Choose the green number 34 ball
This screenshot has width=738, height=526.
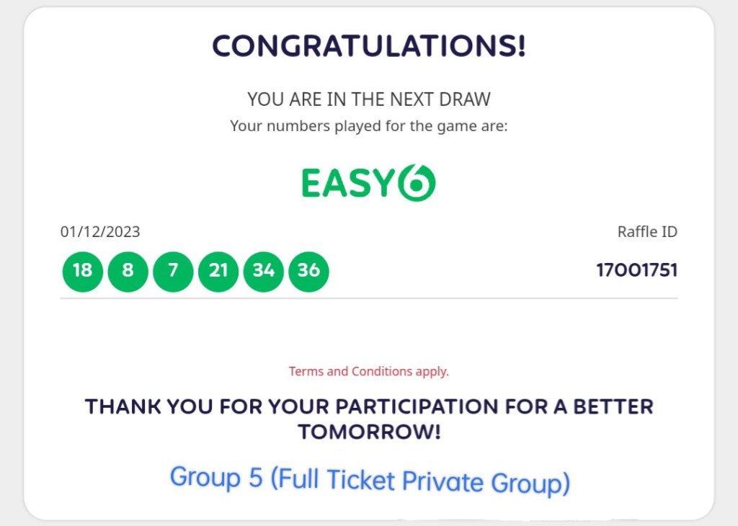coord(264,271)
